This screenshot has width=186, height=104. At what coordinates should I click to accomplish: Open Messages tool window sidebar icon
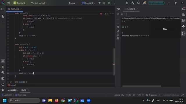(3, 61)
